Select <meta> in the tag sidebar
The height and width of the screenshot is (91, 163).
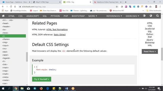click(x=5, y=77)
